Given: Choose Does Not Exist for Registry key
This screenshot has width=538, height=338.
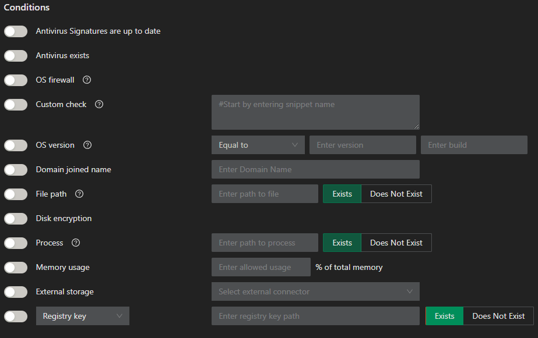Looking at the screenshot, I should pos(498,316).
